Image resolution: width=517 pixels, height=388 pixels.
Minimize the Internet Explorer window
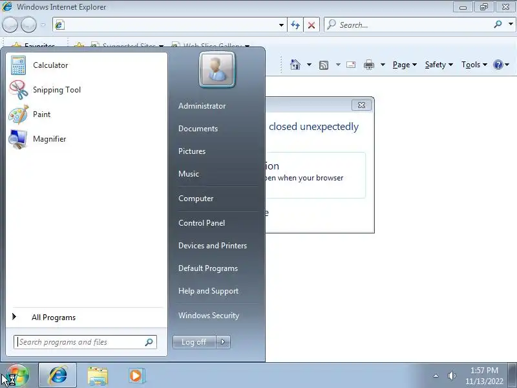[463, 7]
